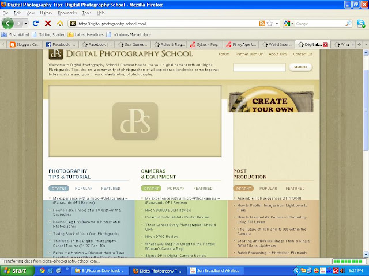Reload the page with the blue refresh icon
Viewport: 369px width, 276px height.
point(36,23)
